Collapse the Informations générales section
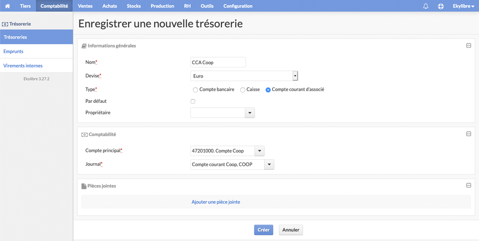Viewport: 479px width, 241px height. point(468,45)
